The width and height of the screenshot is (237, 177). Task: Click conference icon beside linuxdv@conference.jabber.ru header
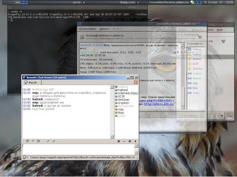point(82,37)
